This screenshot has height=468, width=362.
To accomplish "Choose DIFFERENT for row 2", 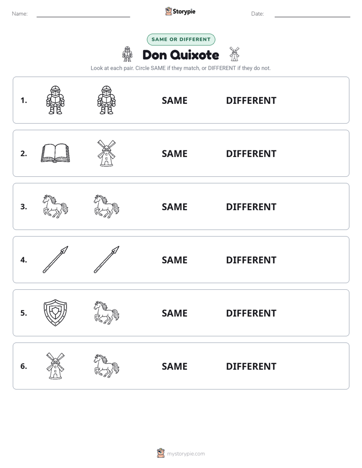I will click(251, 153).
